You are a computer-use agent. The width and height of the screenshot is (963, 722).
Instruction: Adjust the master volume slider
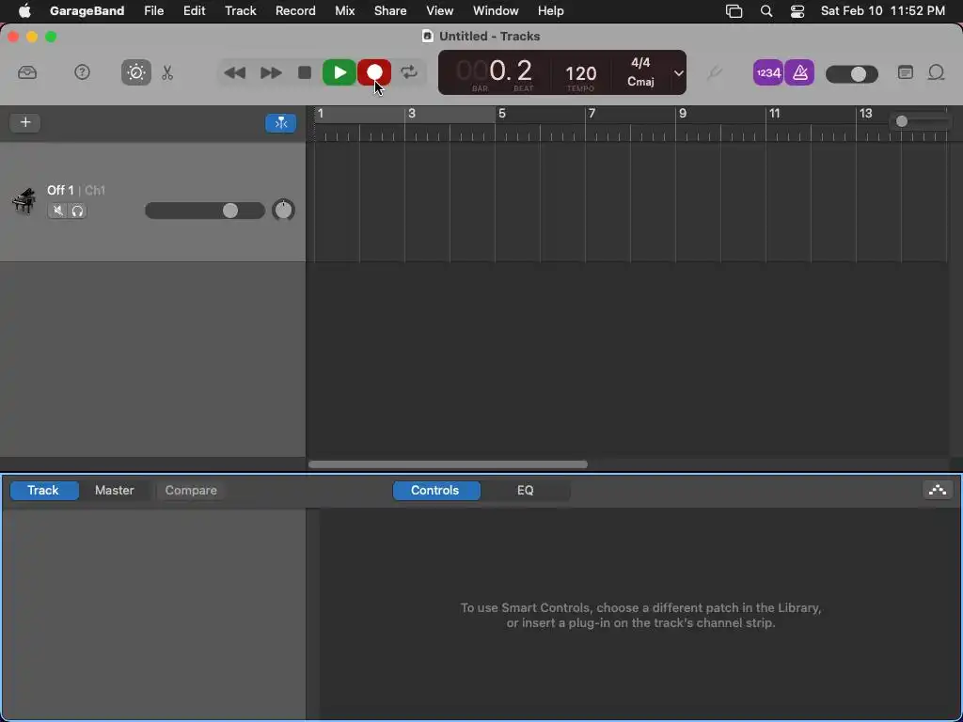coord(852,74)
